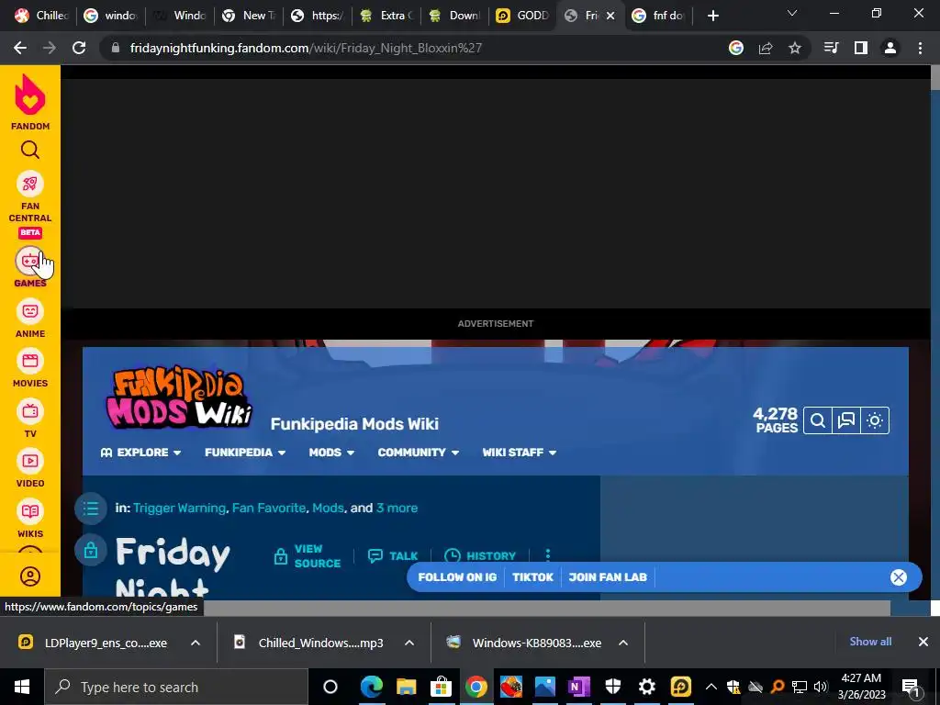
Task: Open page History
Action: (x=480, y=555)
